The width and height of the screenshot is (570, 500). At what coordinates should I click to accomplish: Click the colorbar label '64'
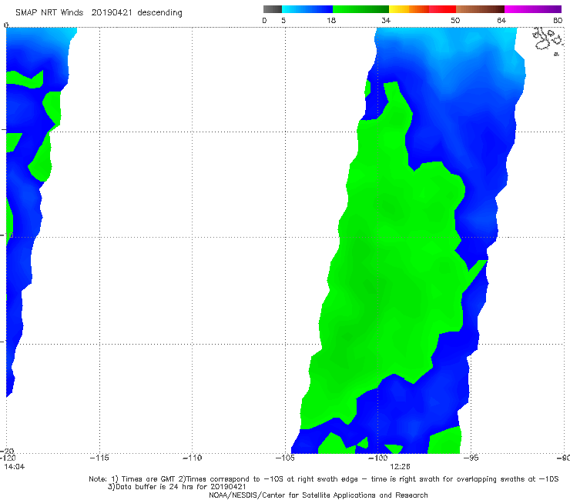coord(501,20)
